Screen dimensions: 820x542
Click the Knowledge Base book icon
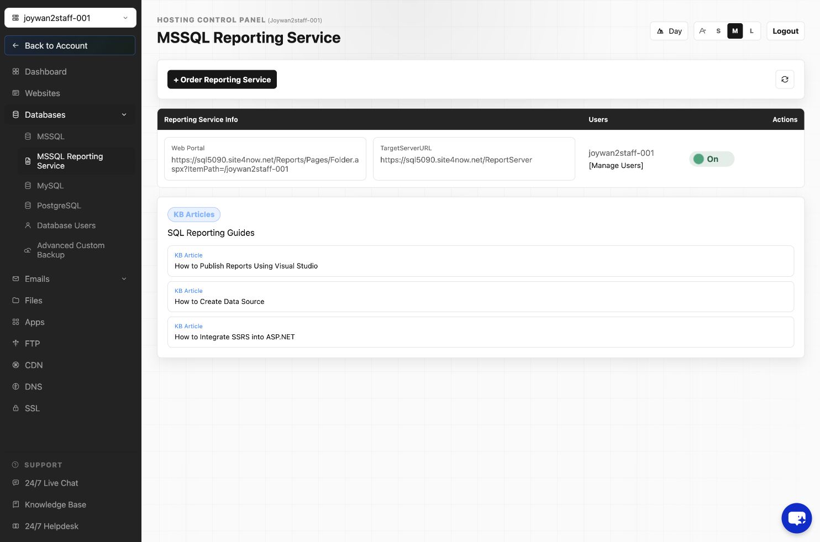[15, 504]
